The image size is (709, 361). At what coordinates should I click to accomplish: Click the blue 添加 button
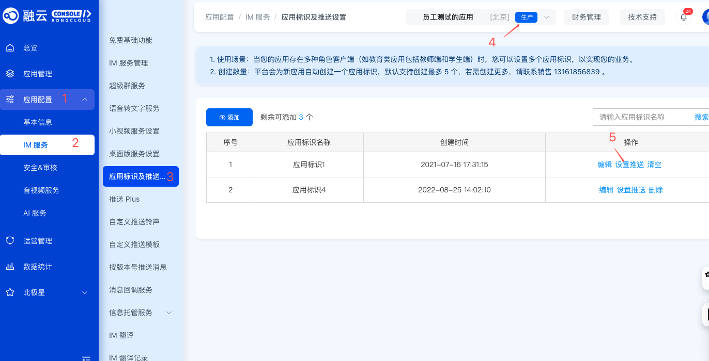[229, 117]
